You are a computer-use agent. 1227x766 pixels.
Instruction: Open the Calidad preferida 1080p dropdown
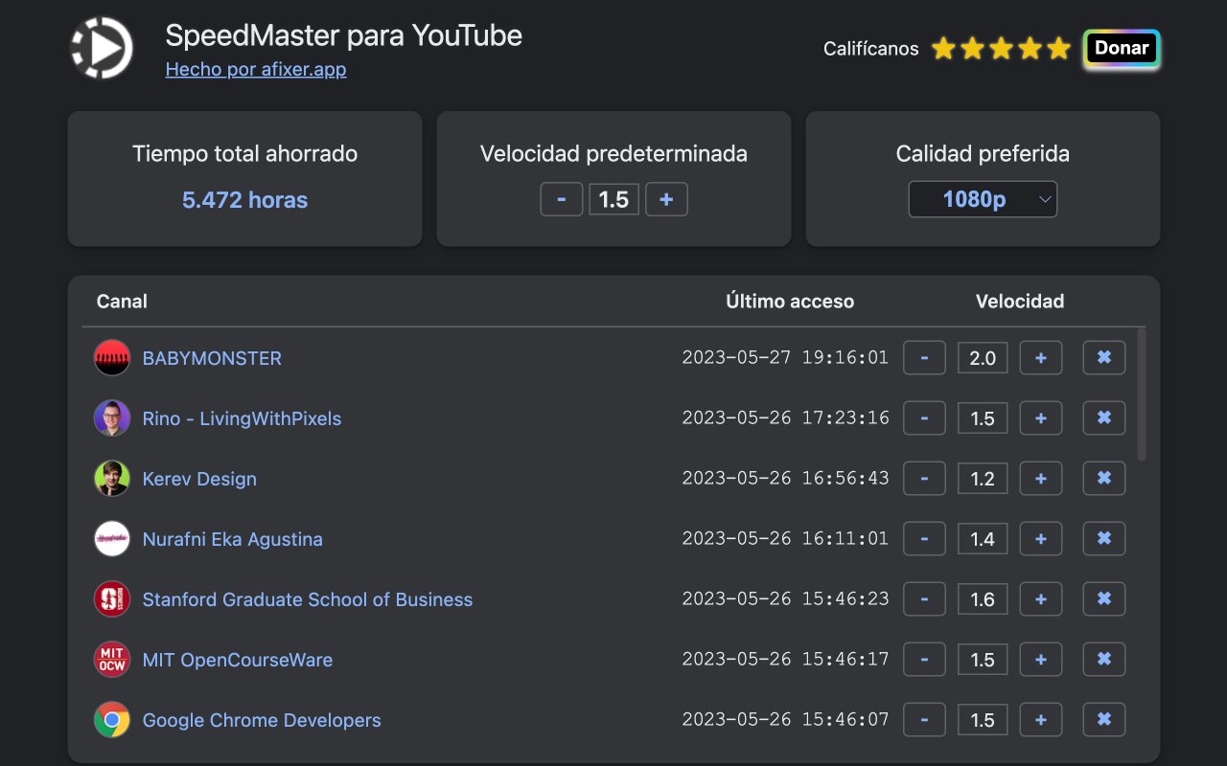[983, 199]
